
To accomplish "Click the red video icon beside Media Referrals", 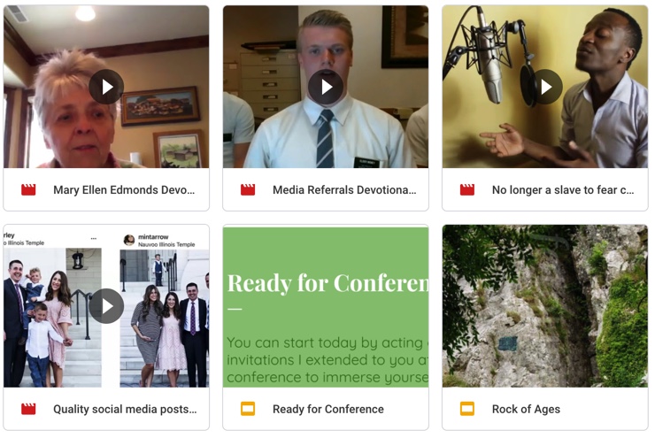I will coord(248,190).
